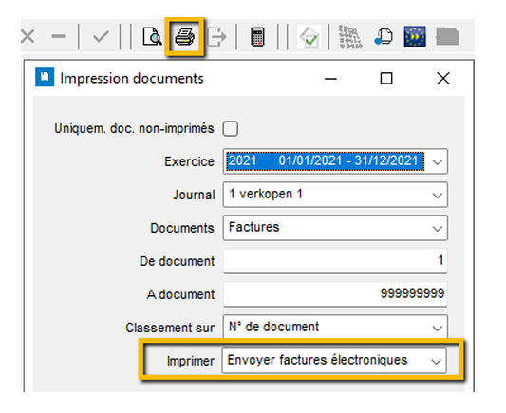Minimize the Impression documents window
Image resolution: width=506 pixels, height=413 pixels.
[330, 79]
